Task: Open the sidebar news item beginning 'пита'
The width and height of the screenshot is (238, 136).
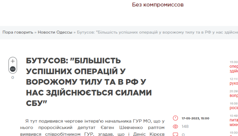Action: [x=234, y=122]
